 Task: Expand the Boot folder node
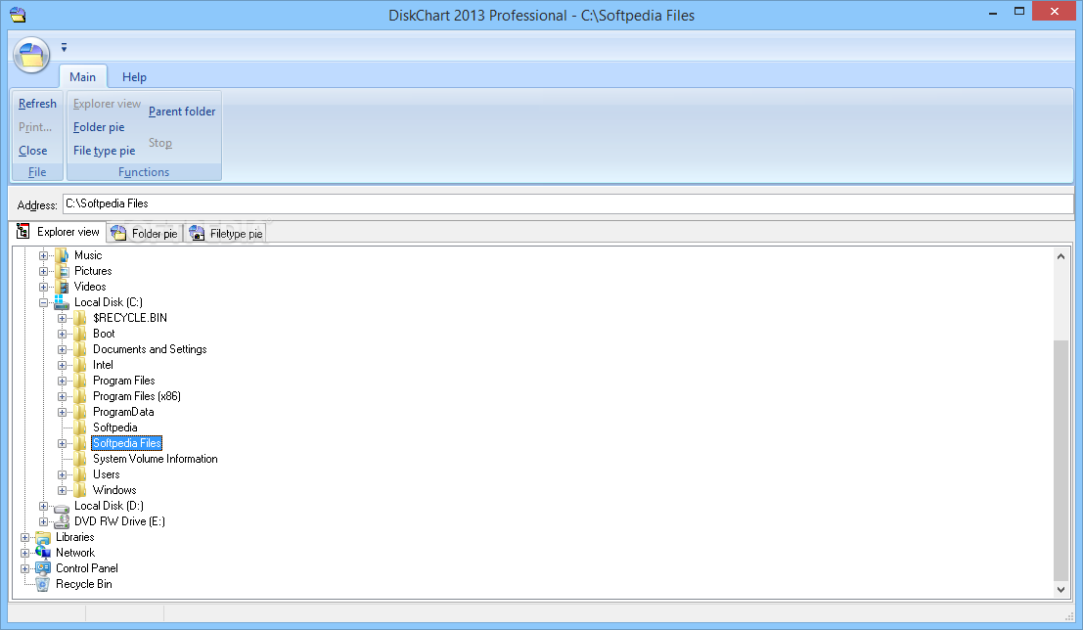[63, 334]
